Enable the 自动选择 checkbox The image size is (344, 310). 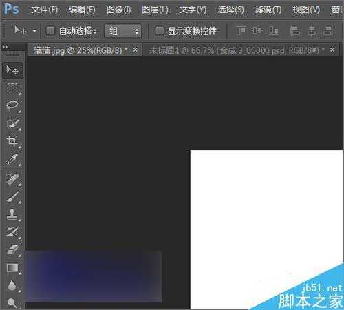[x=50, y=30]
